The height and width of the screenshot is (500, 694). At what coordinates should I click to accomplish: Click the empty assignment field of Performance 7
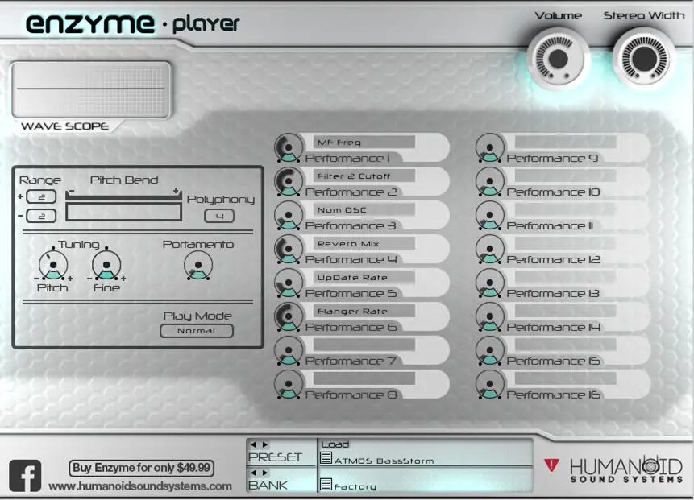pos(364,345)
